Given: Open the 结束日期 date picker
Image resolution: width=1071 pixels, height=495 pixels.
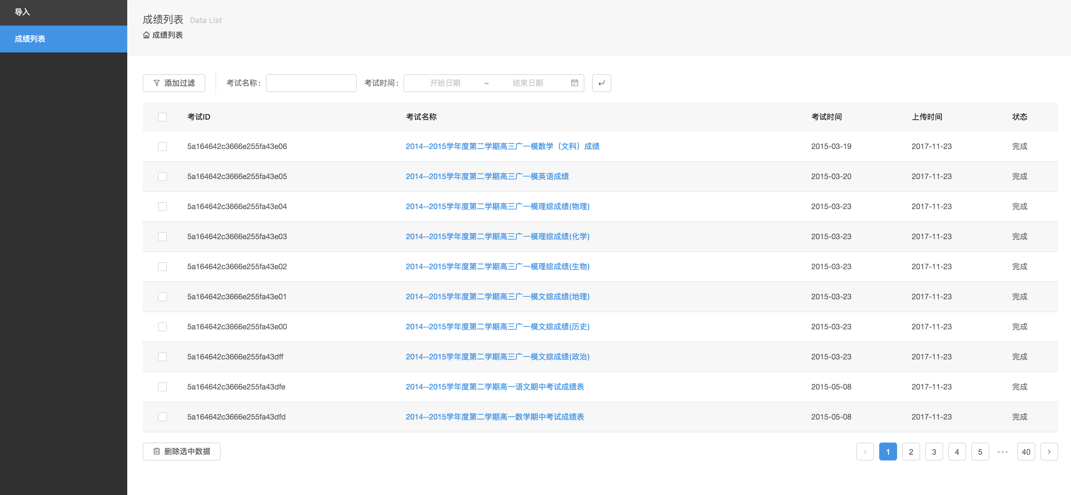Looking at the screenshot, I should [527, 83].
